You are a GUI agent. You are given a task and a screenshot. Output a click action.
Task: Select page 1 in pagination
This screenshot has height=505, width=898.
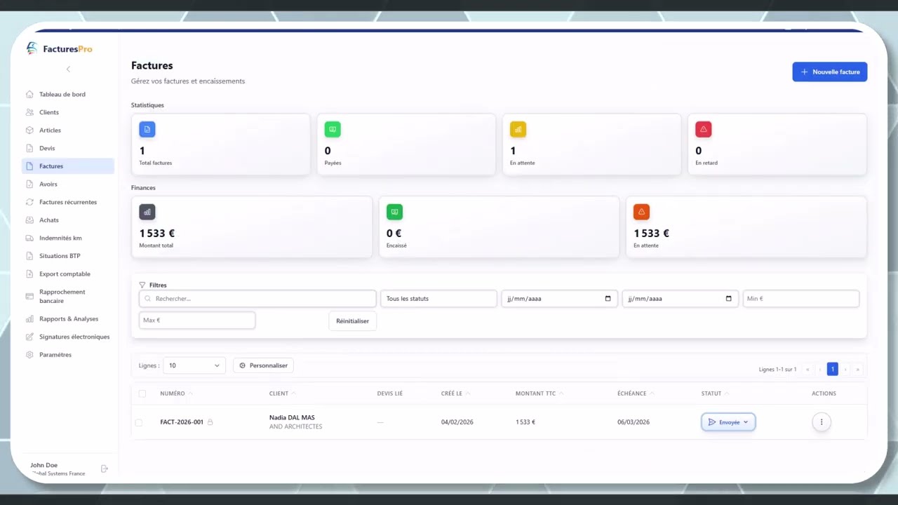point(833,369)
